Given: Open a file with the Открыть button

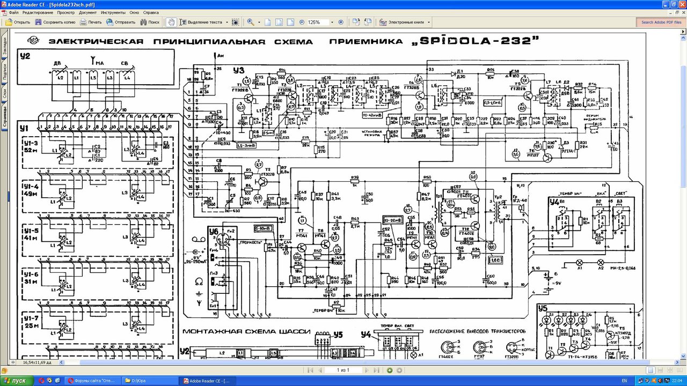Looking at the screenshot, I should coord(18,22).
